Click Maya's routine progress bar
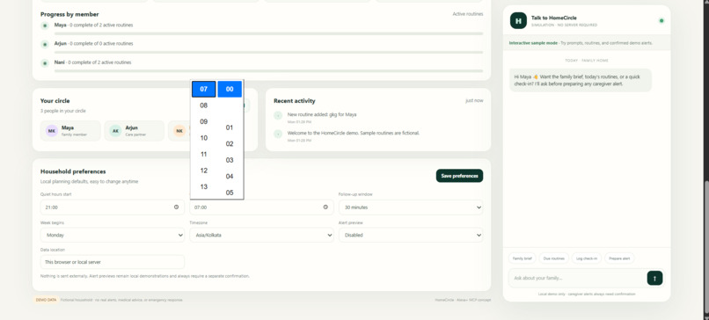Viewport: 709px width, 320px height. point(268,33)
